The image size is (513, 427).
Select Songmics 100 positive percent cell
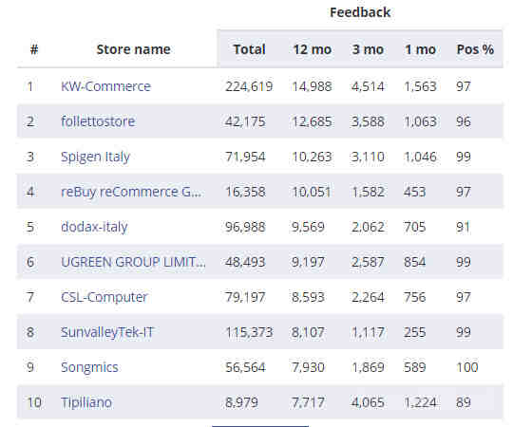click(x=467, y=367)
